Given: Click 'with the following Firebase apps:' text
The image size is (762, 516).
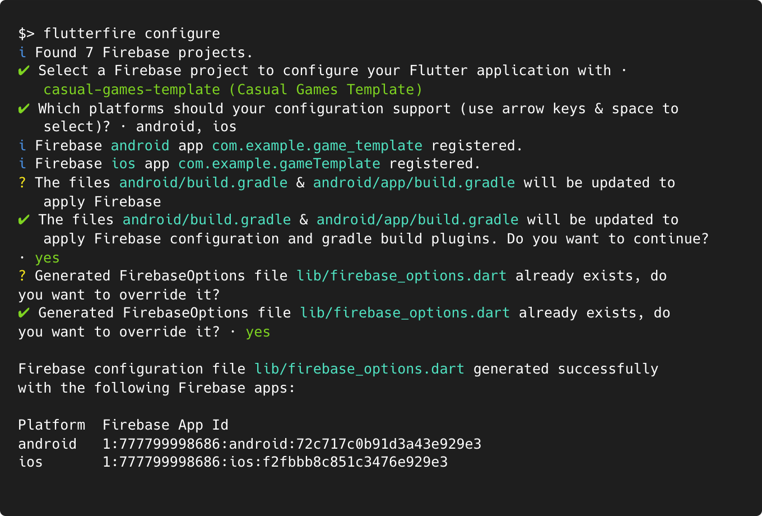Looking at the screenshot, I should point(157,388).
